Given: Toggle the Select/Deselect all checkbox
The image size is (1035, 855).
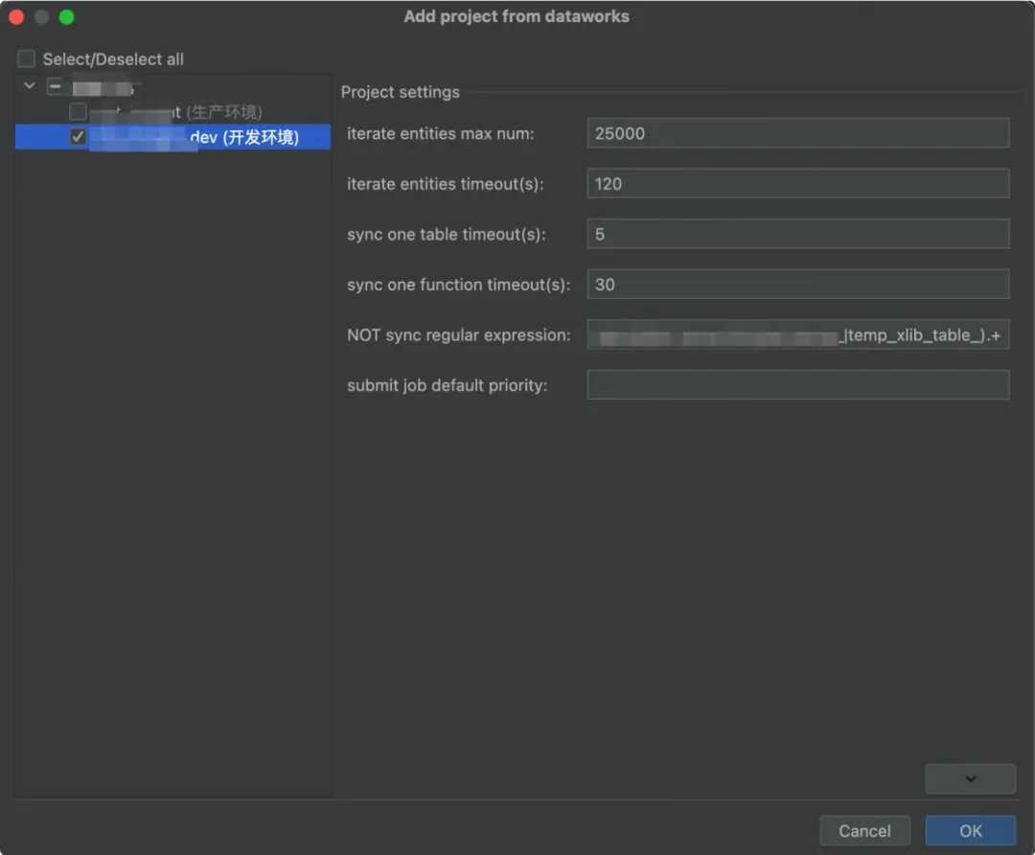Looking at the screenshot, I should point(27,59).
